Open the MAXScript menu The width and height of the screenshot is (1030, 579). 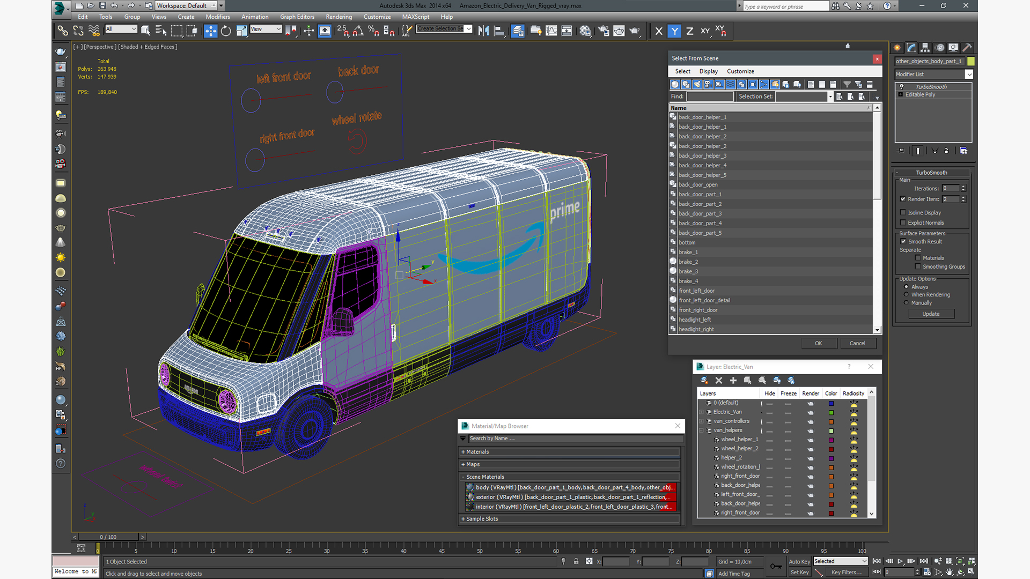(x=416, y=17)
